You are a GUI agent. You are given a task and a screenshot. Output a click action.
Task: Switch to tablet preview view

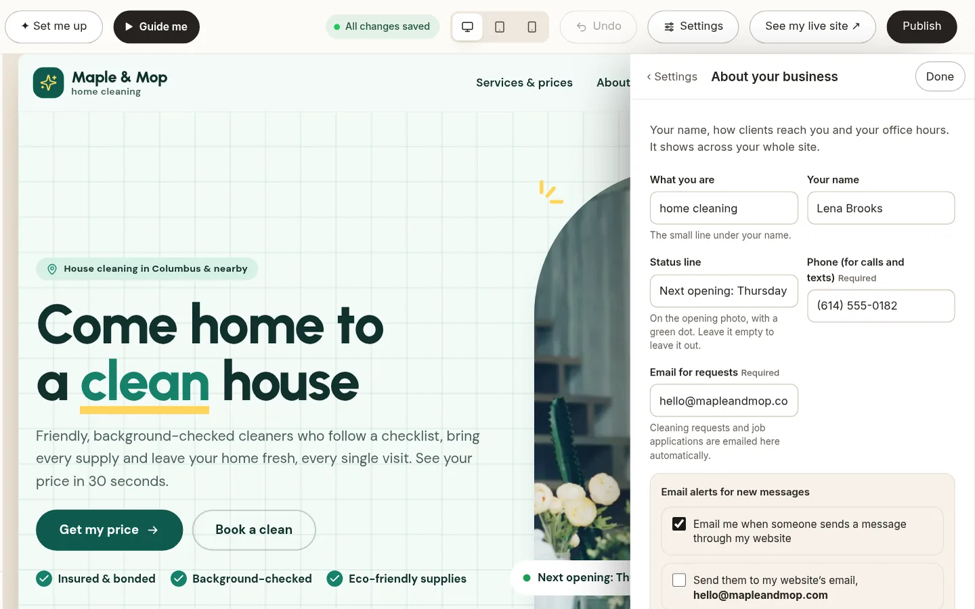500,27
